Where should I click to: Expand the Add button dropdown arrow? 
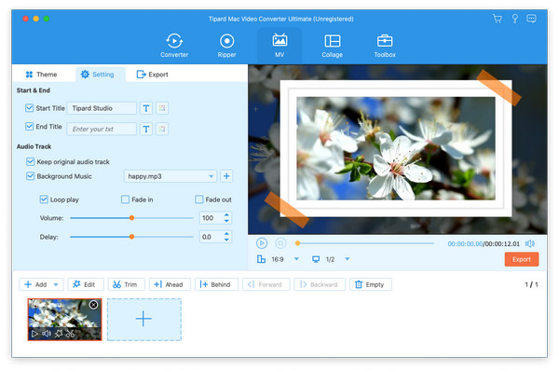56,284
